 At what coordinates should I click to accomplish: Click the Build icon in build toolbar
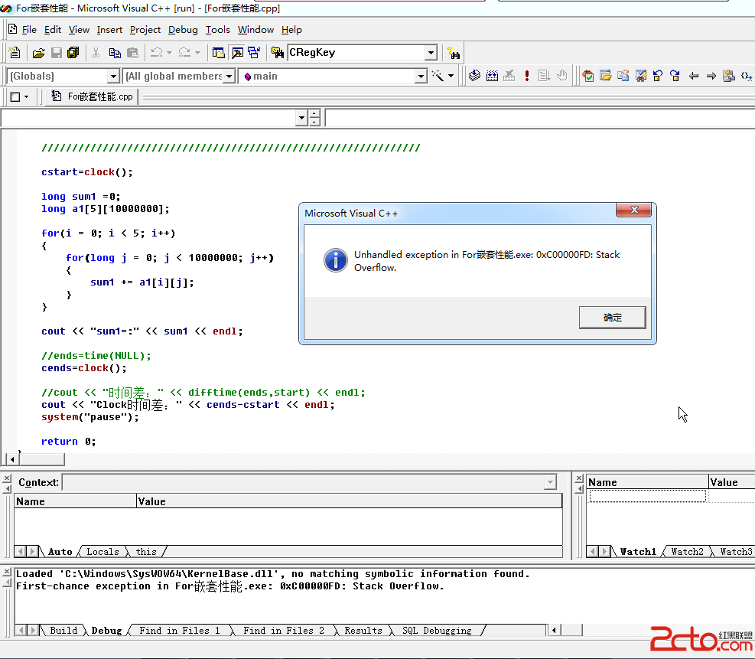click(492, 76)
